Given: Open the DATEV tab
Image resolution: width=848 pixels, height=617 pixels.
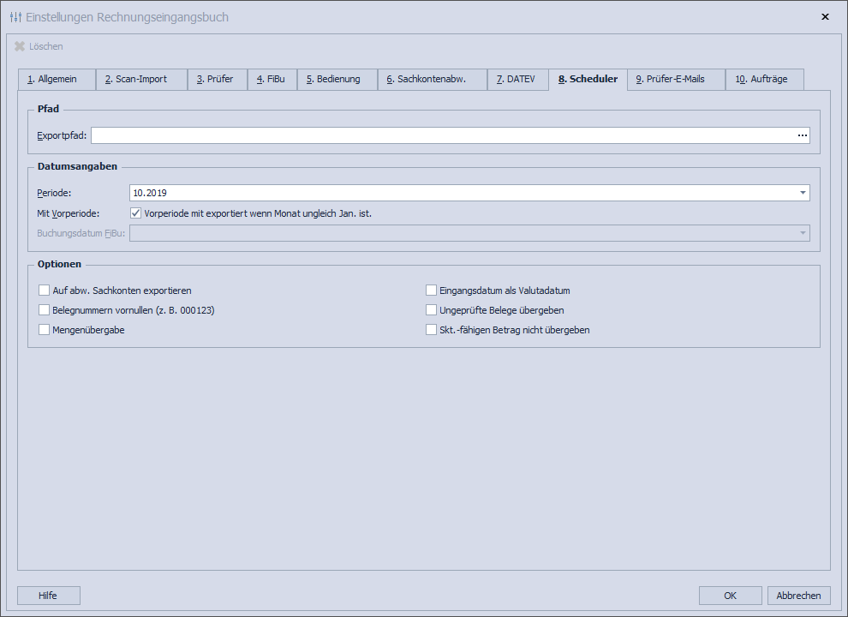Looking at the screenshot, I should tap(517, 80).
